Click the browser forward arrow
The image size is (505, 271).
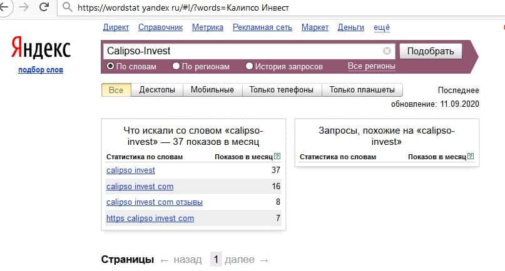point(24,8)
